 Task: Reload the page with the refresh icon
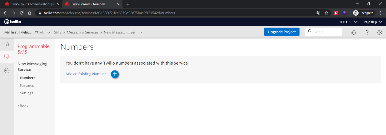[x=22, y=13]
